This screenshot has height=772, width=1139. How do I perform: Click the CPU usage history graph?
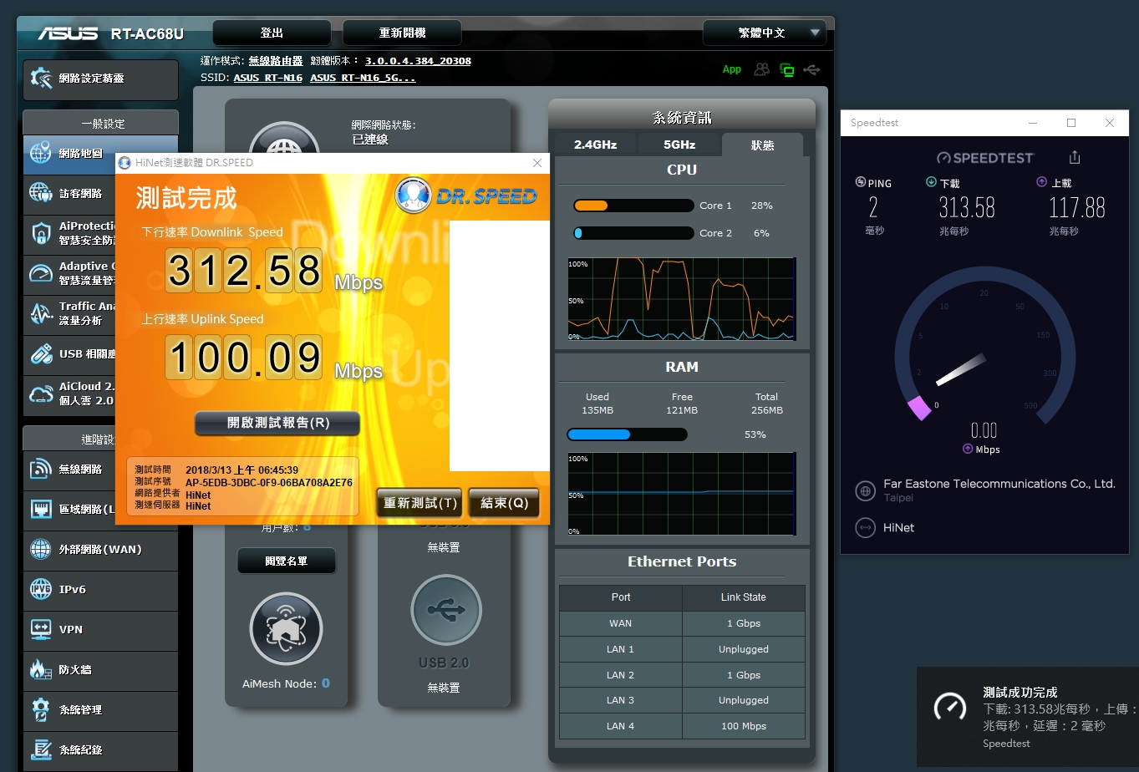682,299
